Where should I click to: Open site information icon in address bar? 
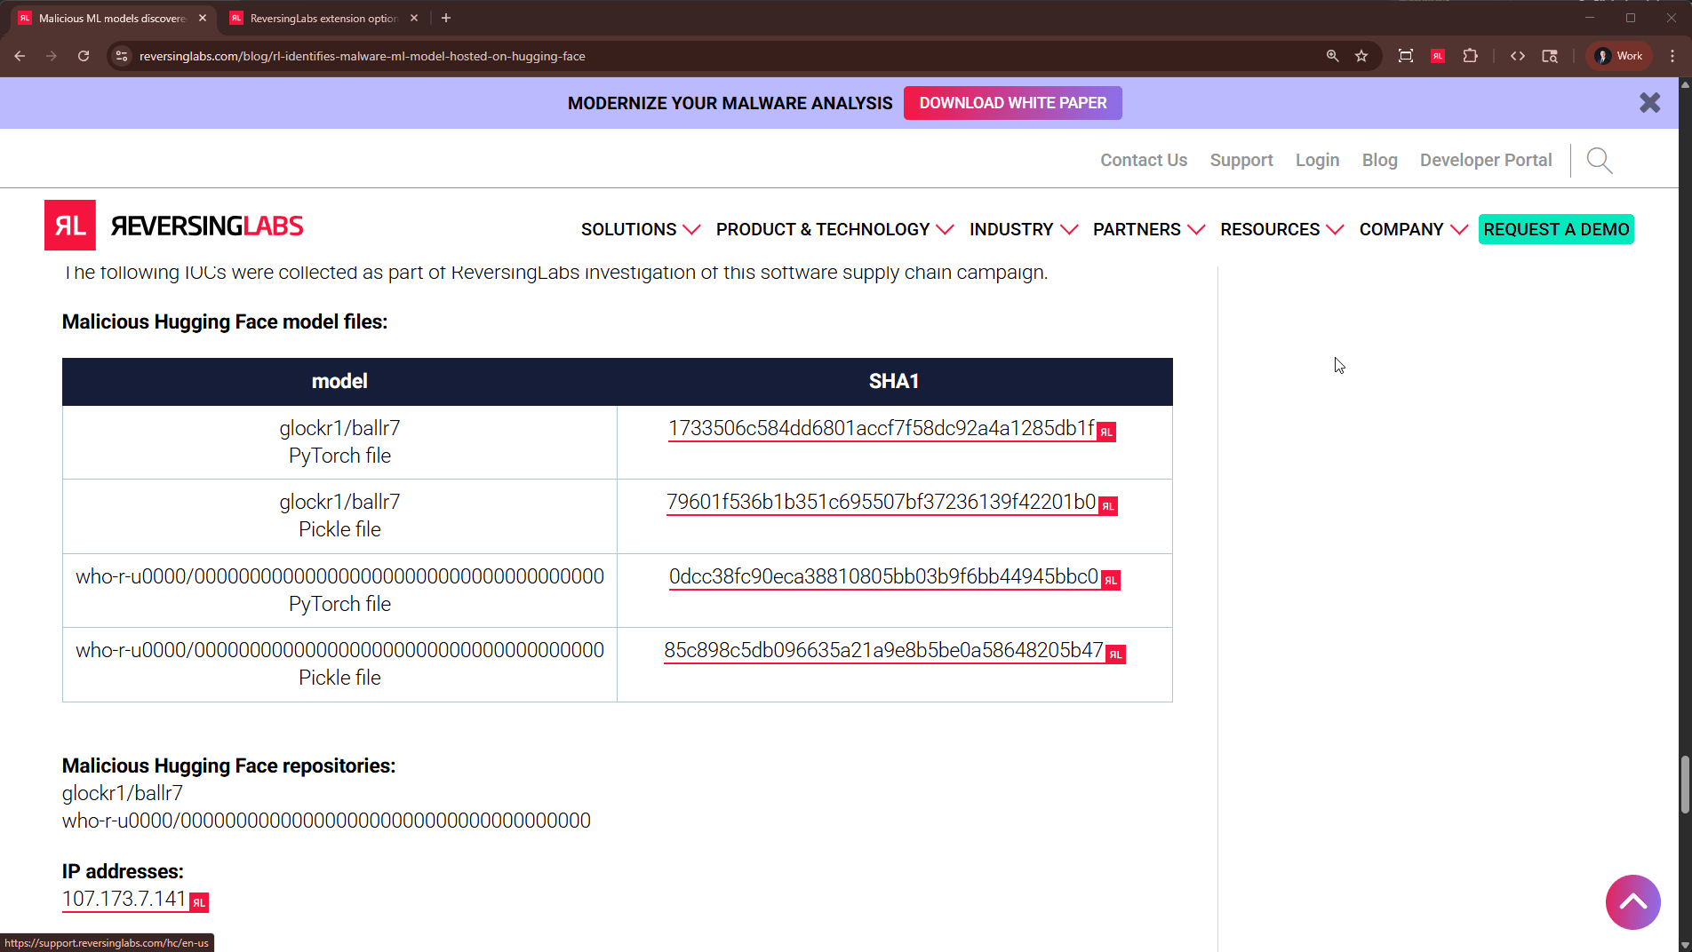pyautogui.click(x=123, y=56)
